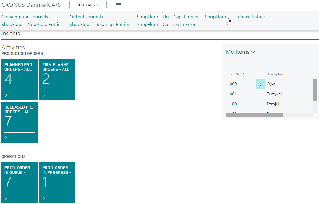This screenshot has height=204, width=319.
Task: Open ShopFloor - Cap. Entries In Error
Action: point(166,24)
